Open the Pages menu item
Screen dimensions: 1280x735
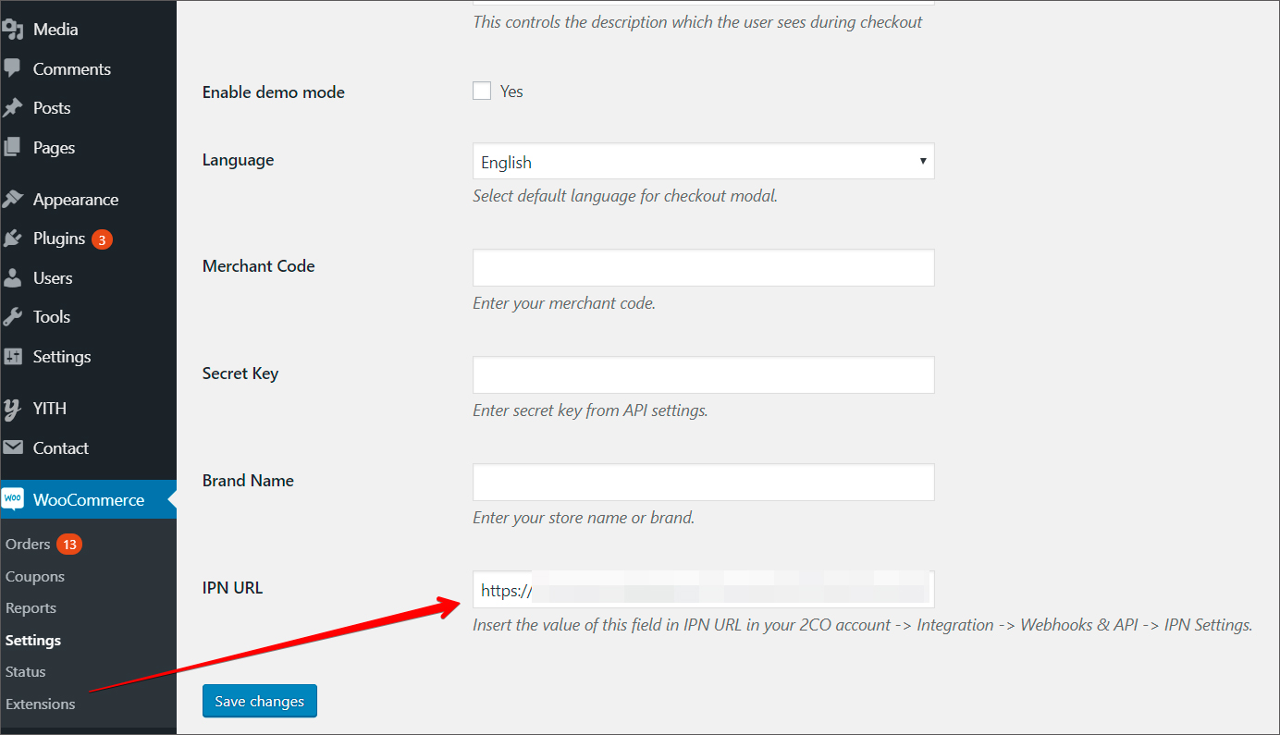click(54, 148)
